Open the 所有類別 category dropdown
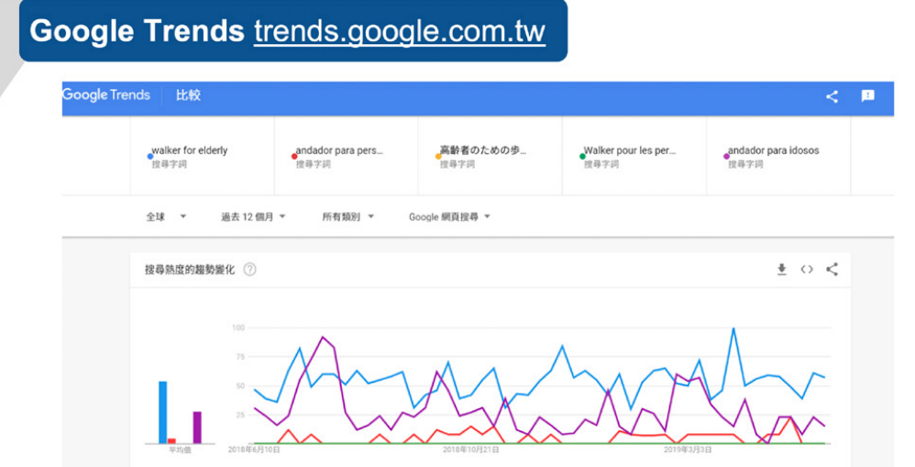Screen dimensions: 915x467 pyautogui.click(x=347, y=217)
